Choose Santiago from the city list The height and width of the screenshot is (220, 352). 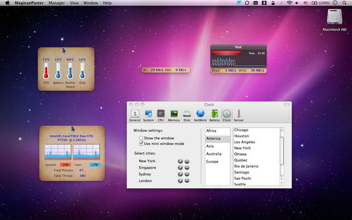click(x=256, y=172)
